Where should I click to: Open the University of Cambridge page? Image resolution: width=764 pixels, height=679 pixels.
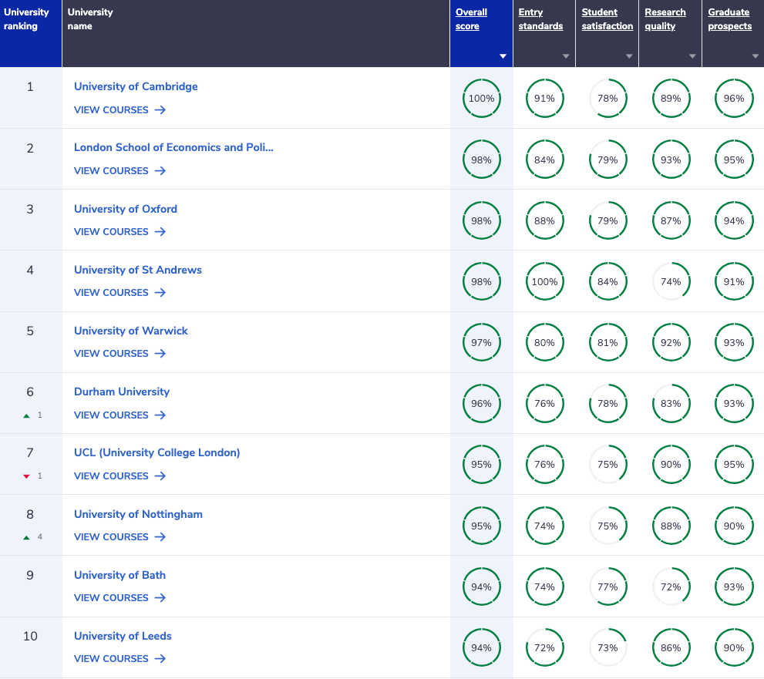point(135,86)
